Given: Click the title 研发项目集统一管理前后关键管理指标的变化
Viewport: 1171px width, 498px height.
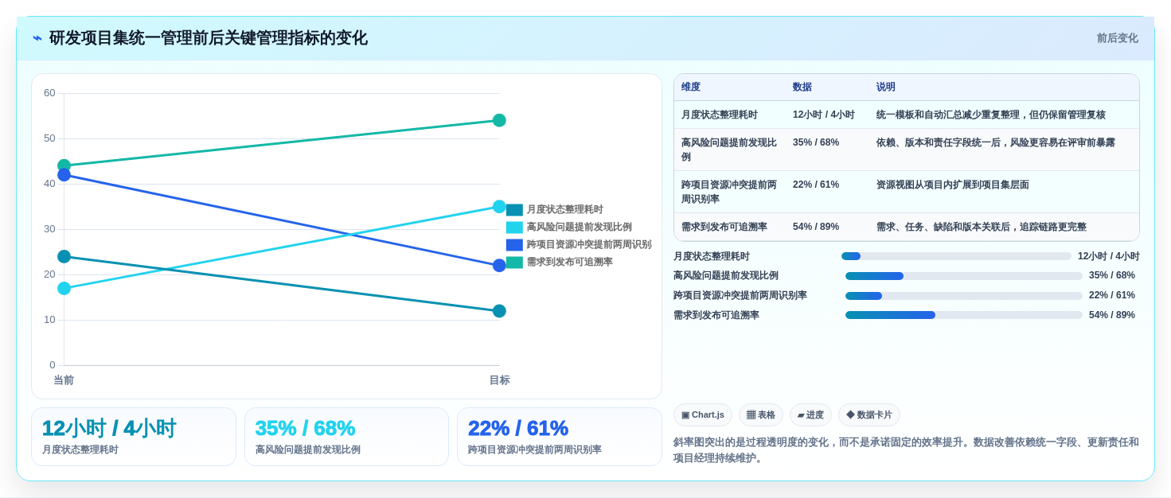Looking at the screenshot, I should (x=209, y=38).
